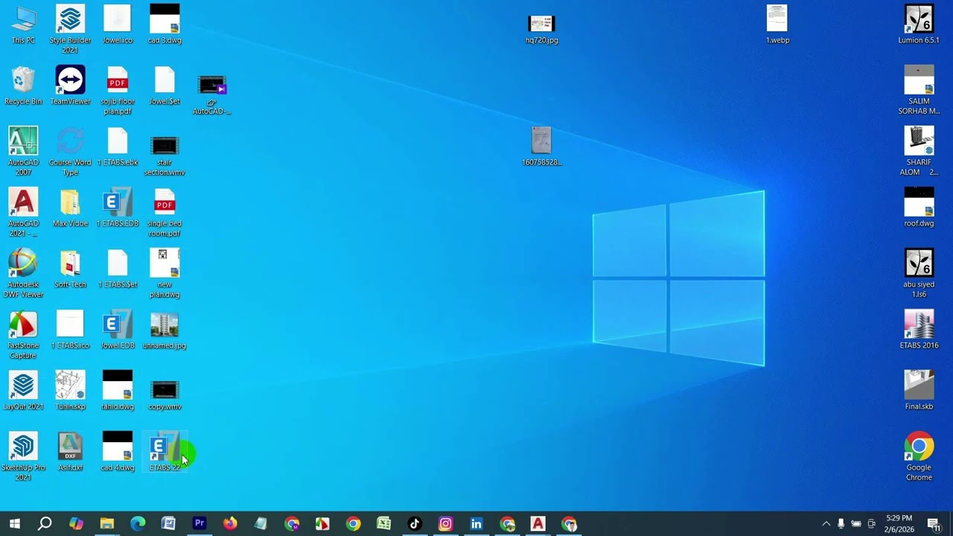This screenshot has height=536, width=953.
Task: Select the tahid.dwg file
Action: (x=117, y=391)
